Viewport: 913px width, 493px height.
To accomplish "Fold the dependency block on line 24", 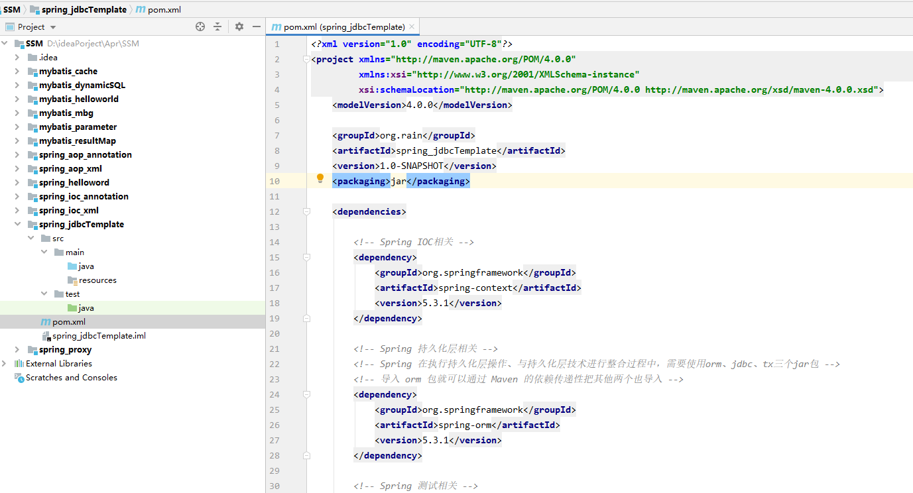I will [x=306, y=394].
